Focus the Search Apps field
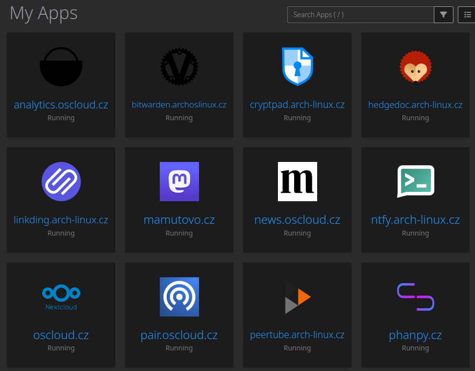 coord(360,15)
